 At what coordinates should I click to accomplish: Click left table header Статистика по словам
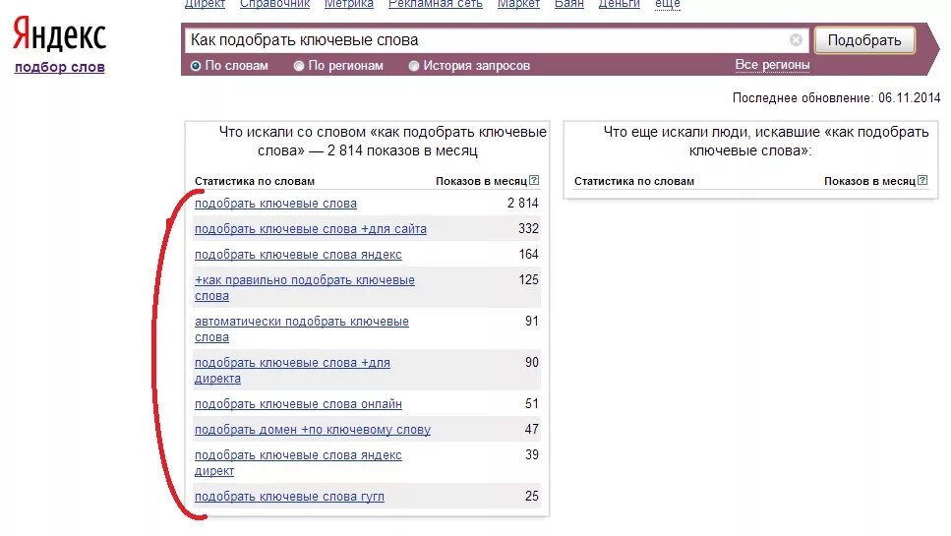pos(254,181)
